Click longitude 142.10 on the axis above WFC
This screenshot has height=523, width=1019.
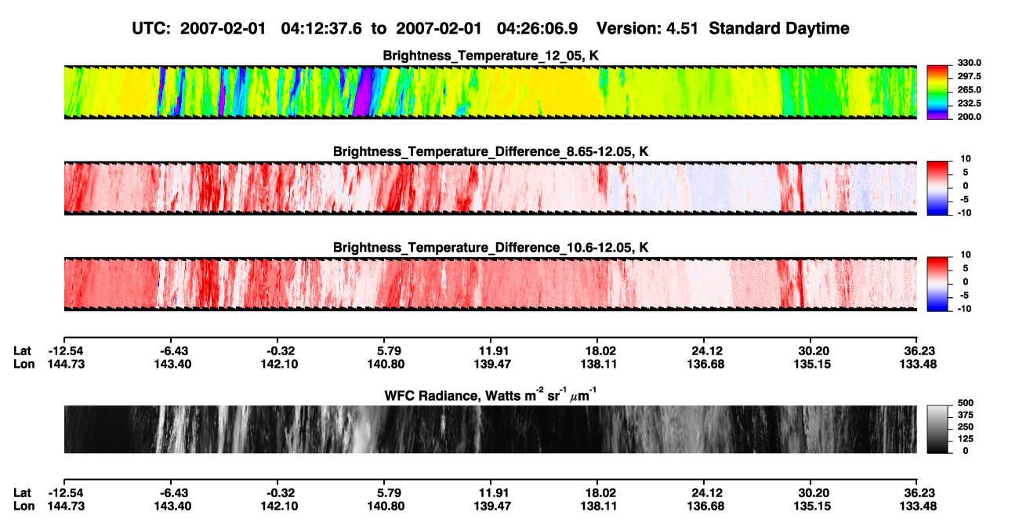278,364
